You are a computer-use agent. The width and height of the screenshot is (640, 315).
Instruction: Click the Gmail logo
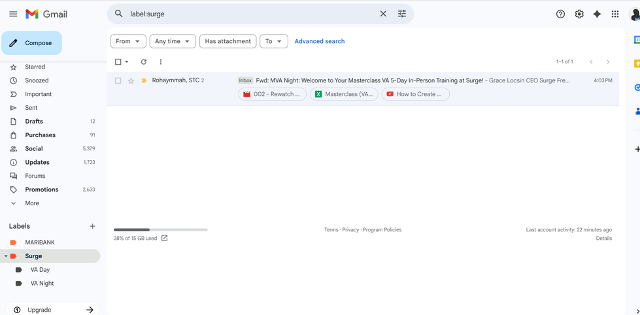46,14
